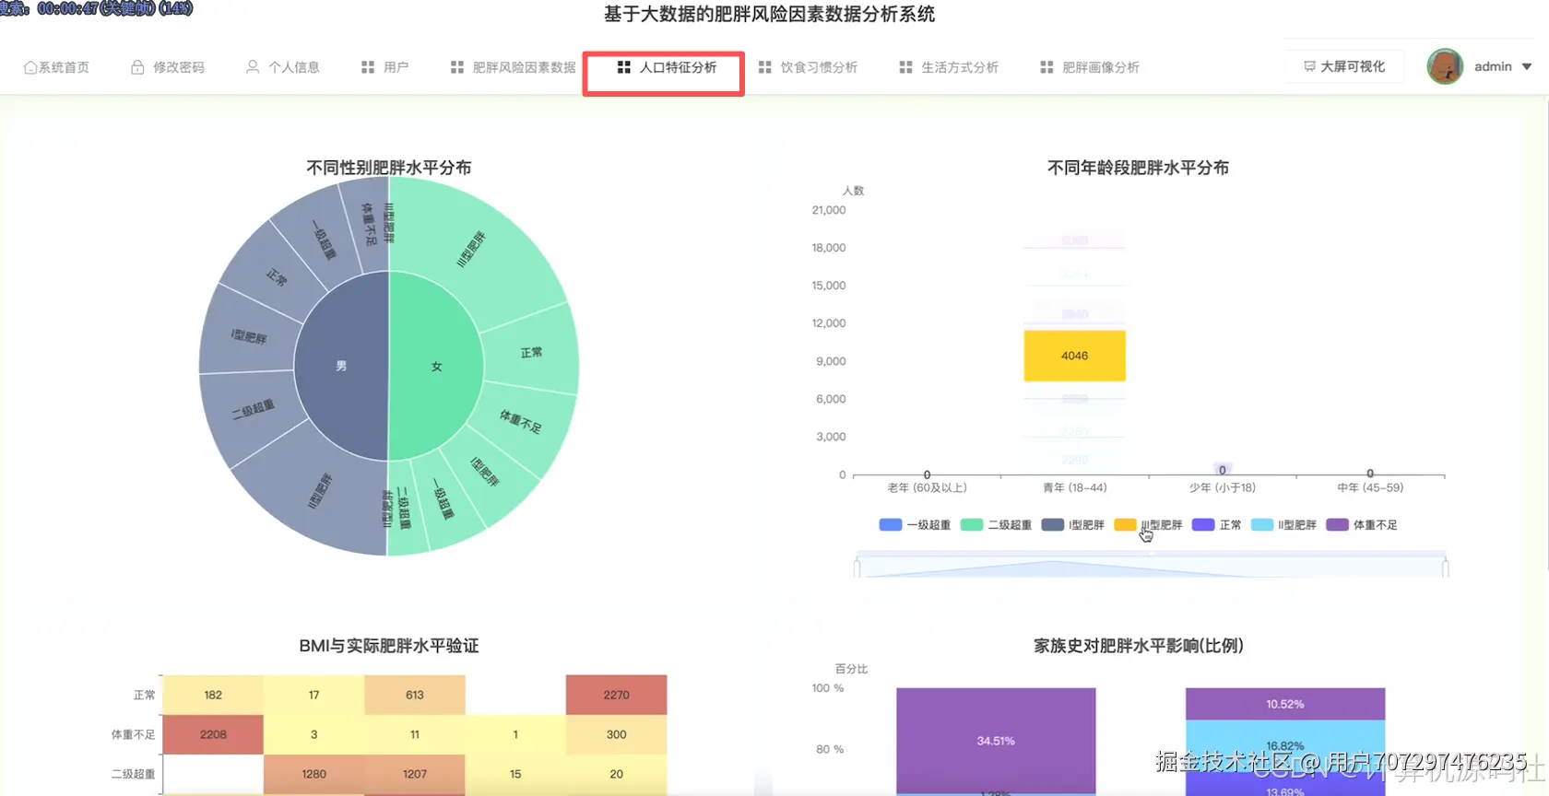The image size is (1549, 796).
Task: Click heatmap cell showing 1207
Action: click(415, 774)
